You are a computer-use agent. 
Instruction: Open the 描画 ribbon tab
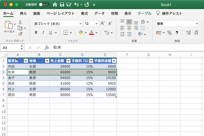[x=37, y=13]
